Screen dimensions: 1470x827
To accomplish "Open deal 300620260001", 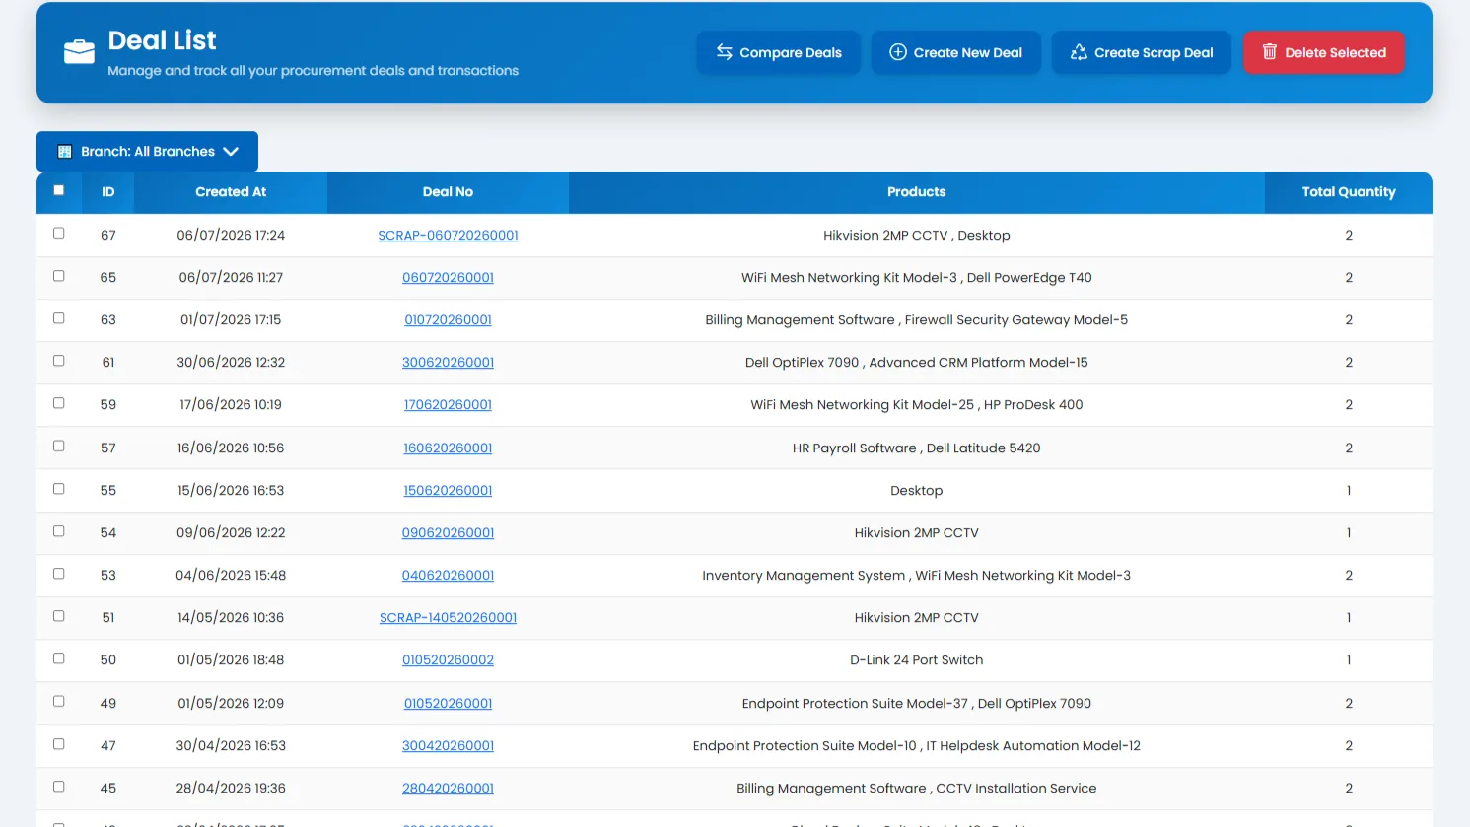I will pos(448,363).
